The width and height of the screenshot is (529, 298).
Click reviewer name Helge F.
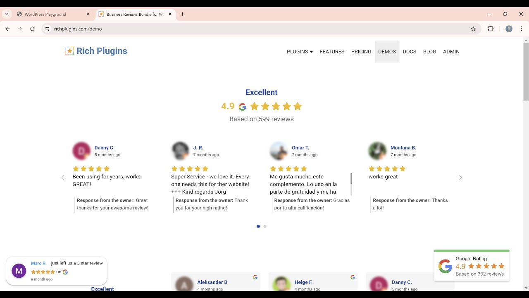point(303,282)
